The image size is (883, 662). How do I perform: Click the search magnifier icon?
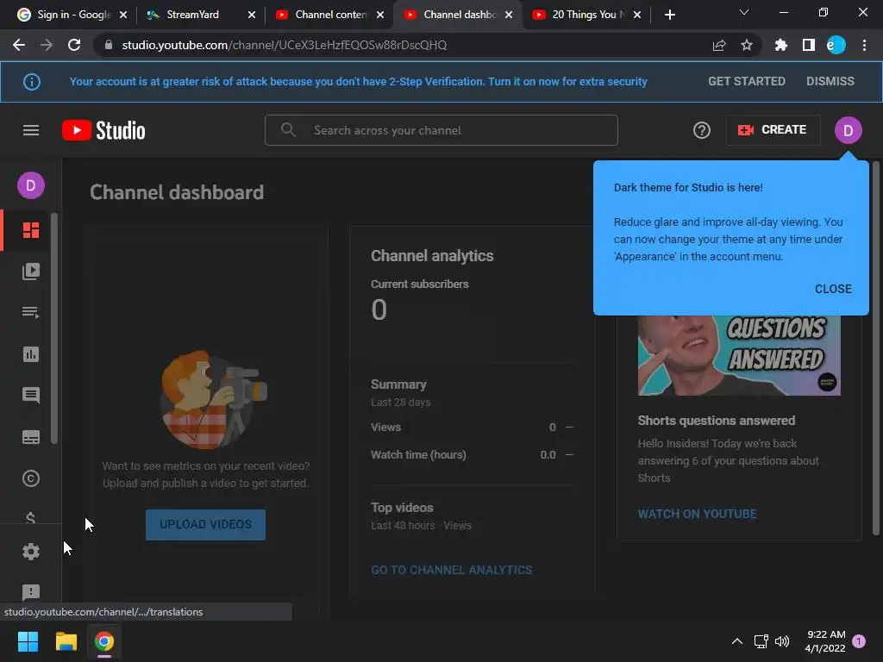point(288,130)
